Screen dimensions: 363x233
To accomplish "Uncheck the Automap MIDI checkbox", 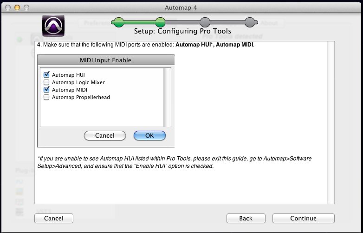I will tap(46, 90).
